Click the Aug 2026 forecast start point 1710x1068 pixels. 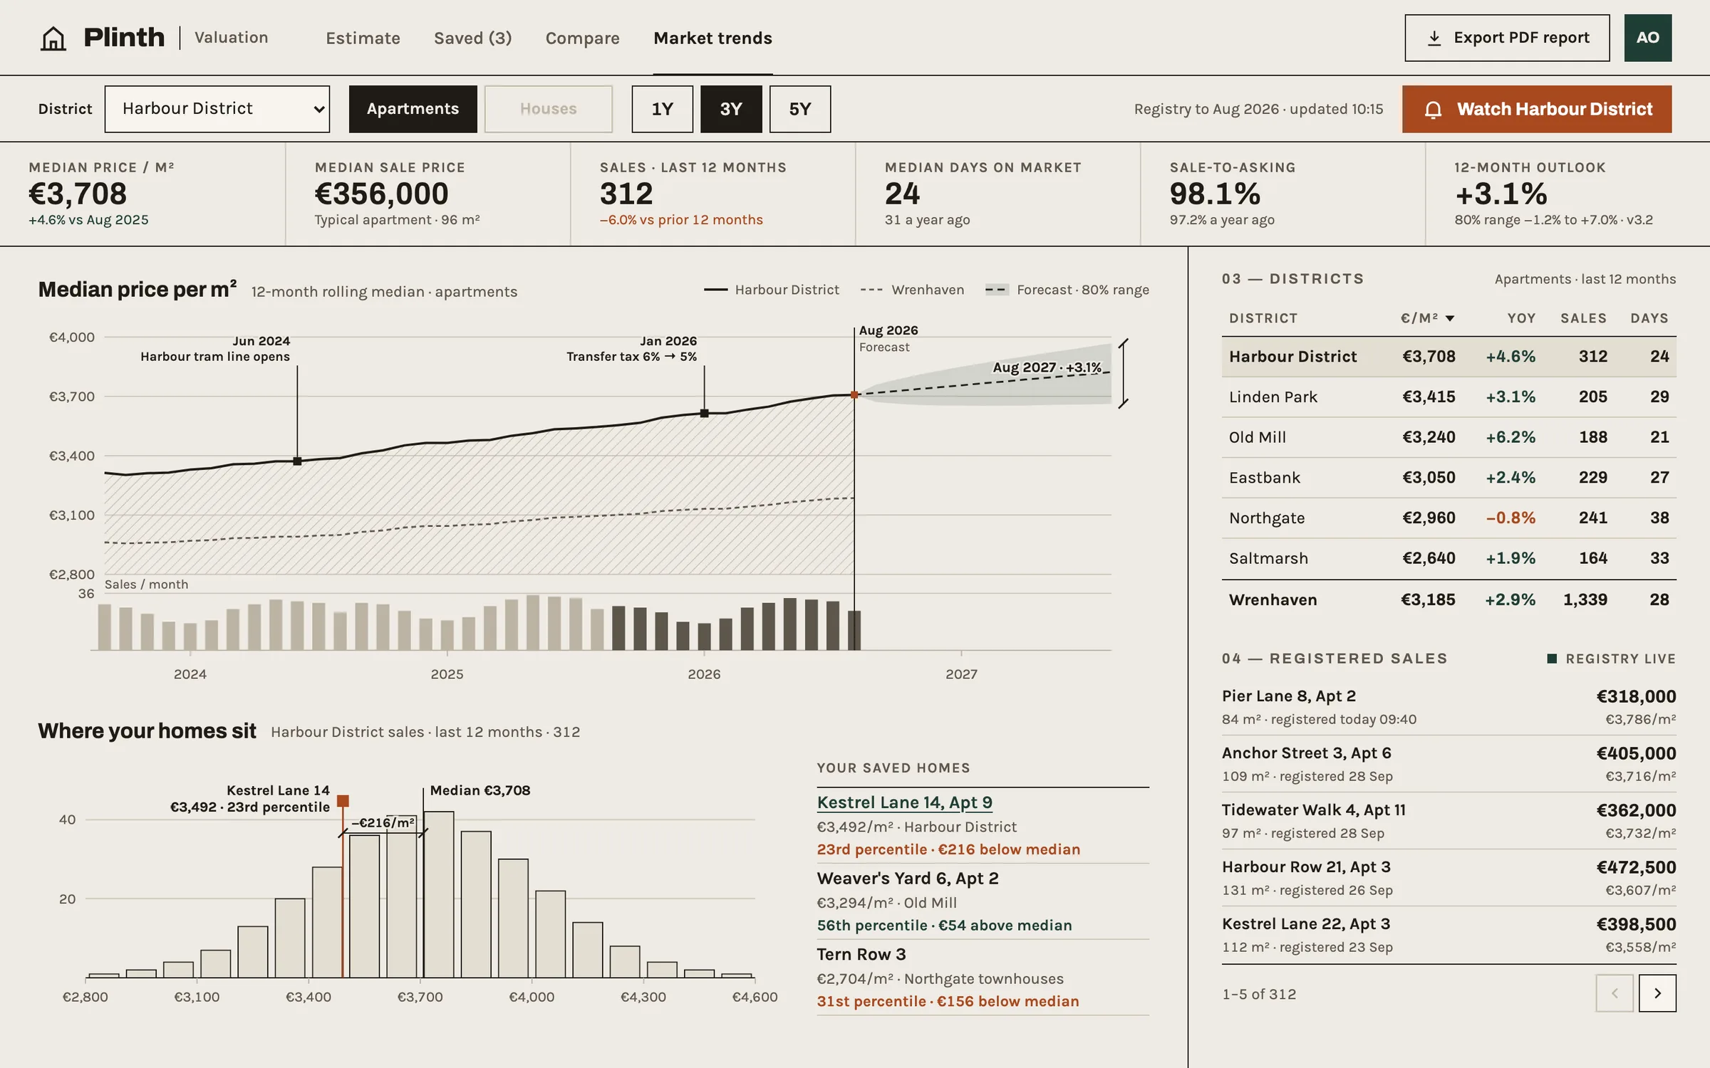click(854, 394)
